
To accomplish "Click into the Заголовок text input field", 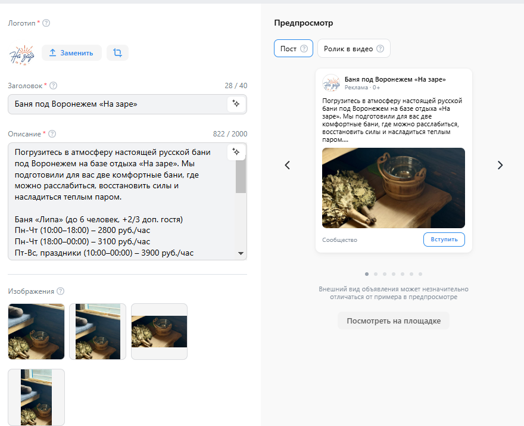I will (116, 104).
